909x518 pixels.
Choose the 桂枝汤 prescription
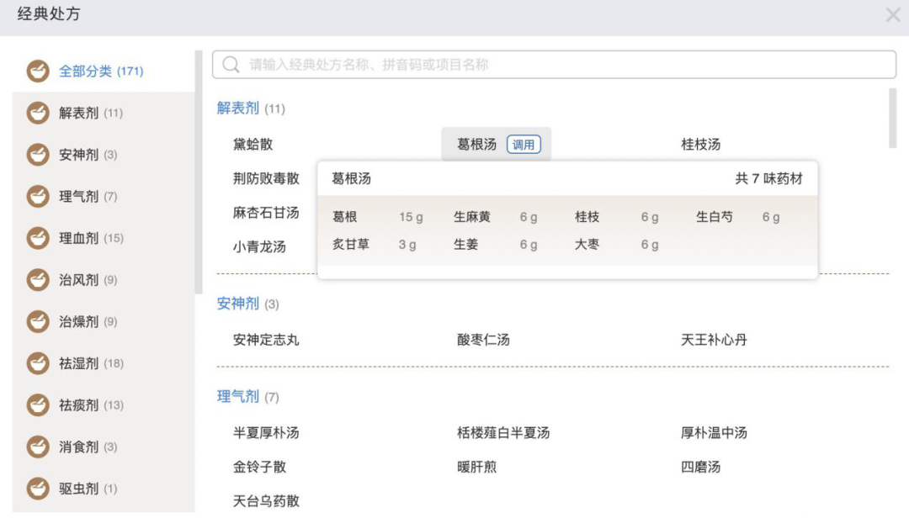click(x=700, y=145)
